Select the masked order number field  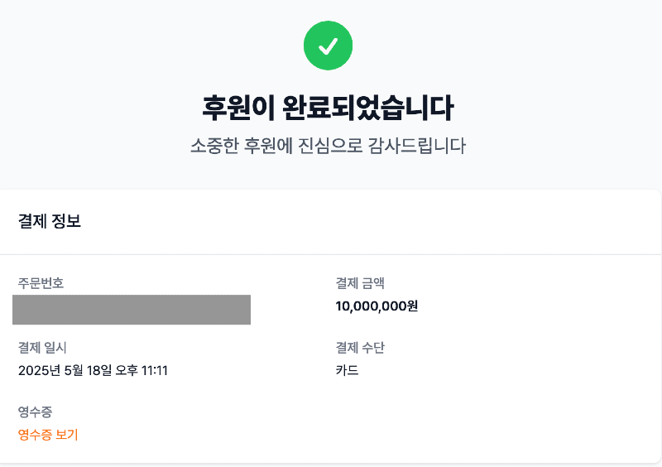coord(132,310)
